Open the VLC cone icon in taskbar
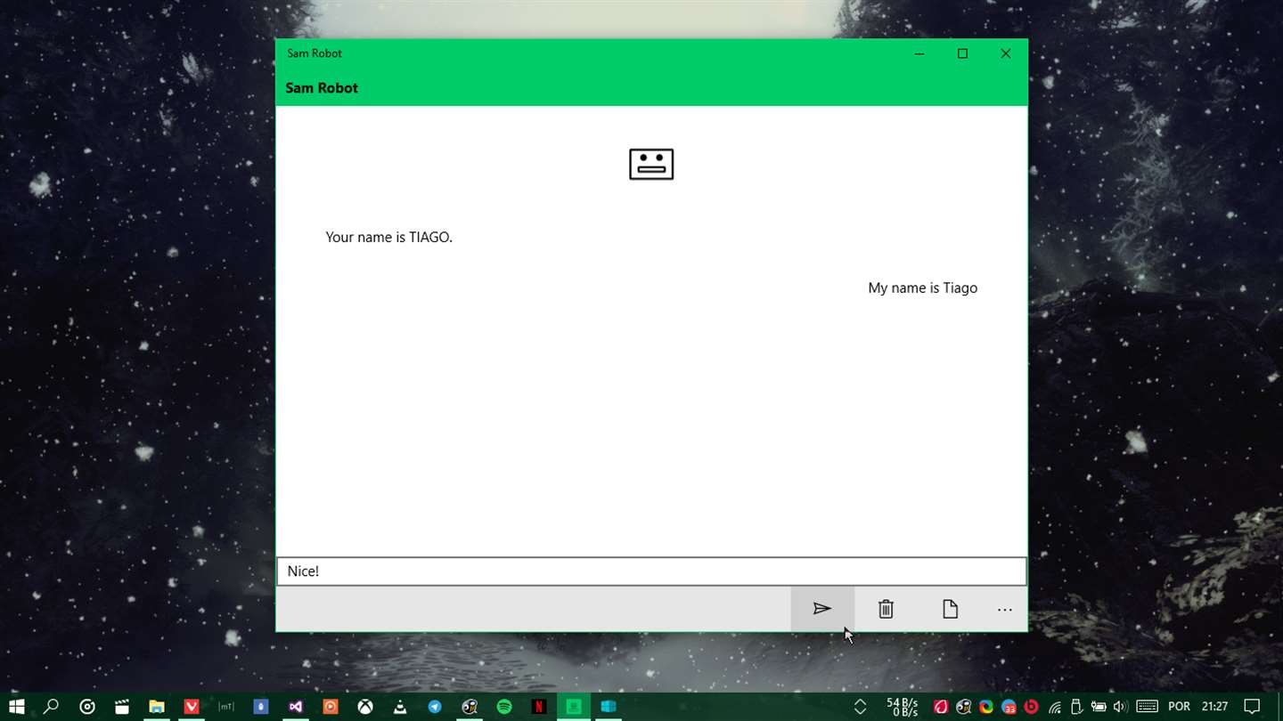This screenshot has height=721, width=1283. (400, 707)
